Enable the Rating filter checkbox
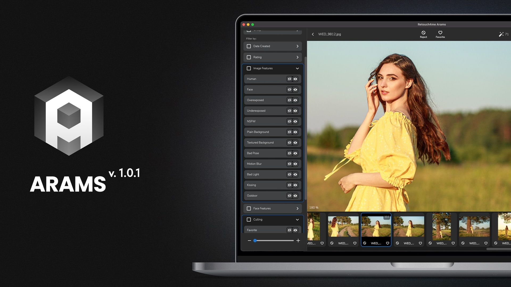 249,57
